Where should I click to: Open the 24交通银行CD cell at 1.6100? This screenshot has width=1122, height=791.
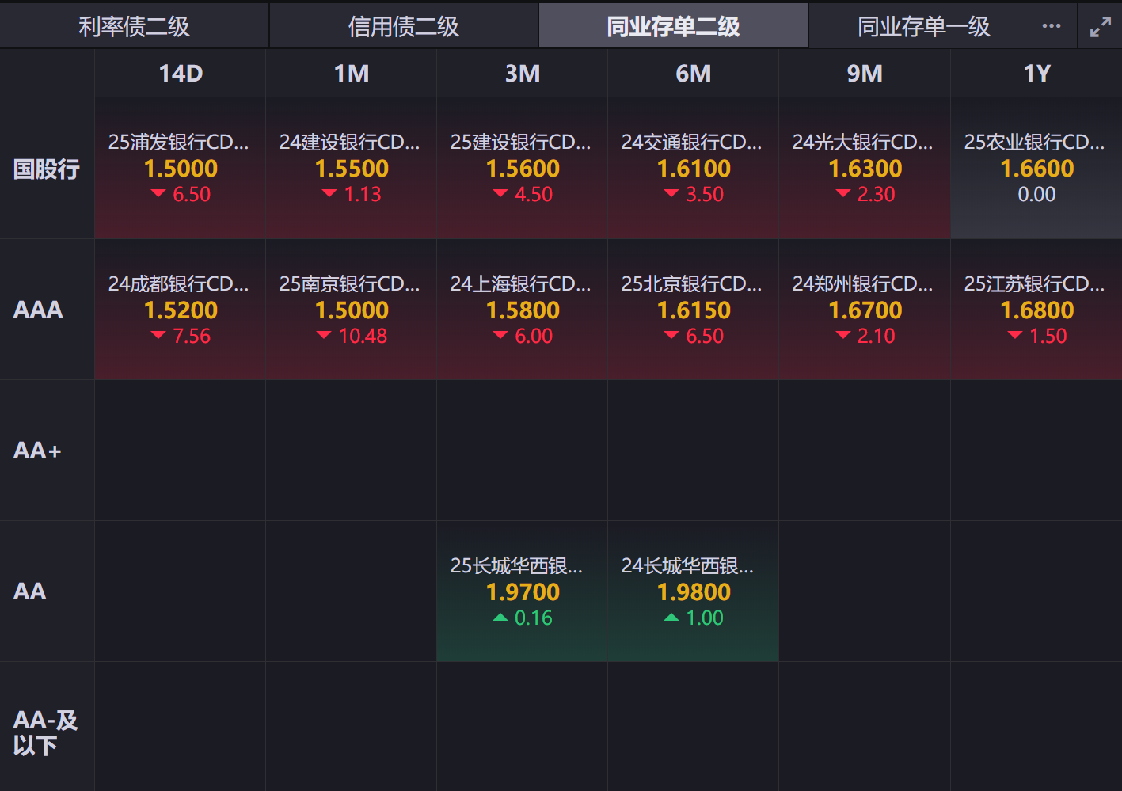click(x=694, y=168)
